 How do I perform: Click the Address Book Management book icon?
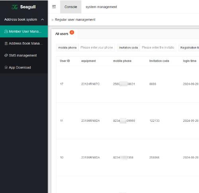6,43
